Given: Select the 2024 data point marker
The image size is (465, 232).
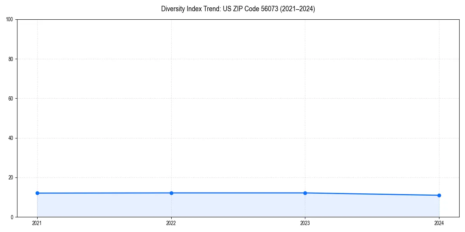Looking at the screenshot, I should point(439,195).
